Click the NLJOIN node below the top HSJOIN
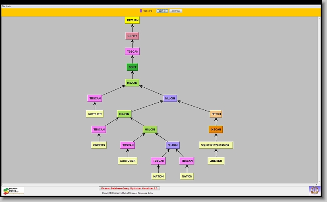This screenshot has width=327, height=202. click(170, 98)
